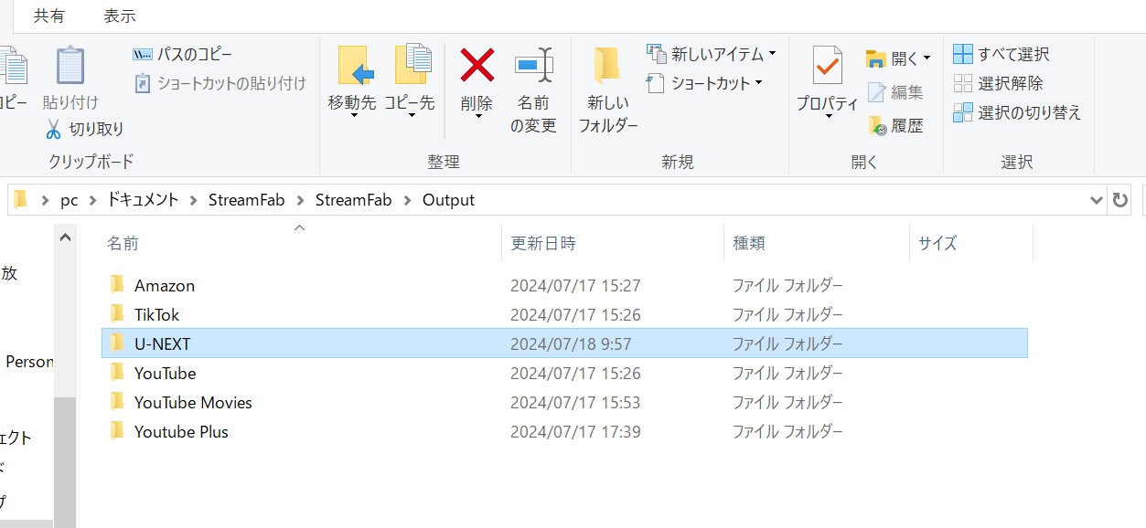
Task: Click the Copy To (コピー先) icon
Action: [x=412, y=66]
